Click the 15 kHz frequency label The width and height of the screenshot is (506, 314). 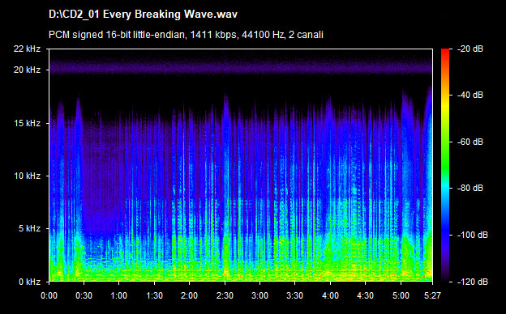pos(27,123)
